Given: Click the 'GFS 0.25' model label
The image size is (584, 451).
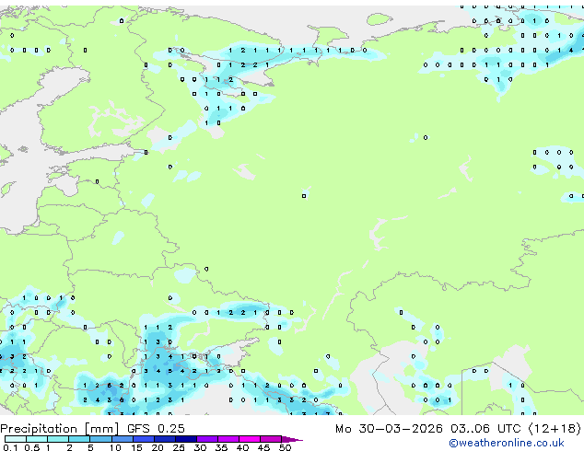Looking at the screenshot, I should [156, 428].
